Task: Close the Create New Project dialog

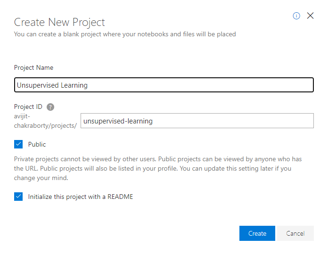Action: 310,16
